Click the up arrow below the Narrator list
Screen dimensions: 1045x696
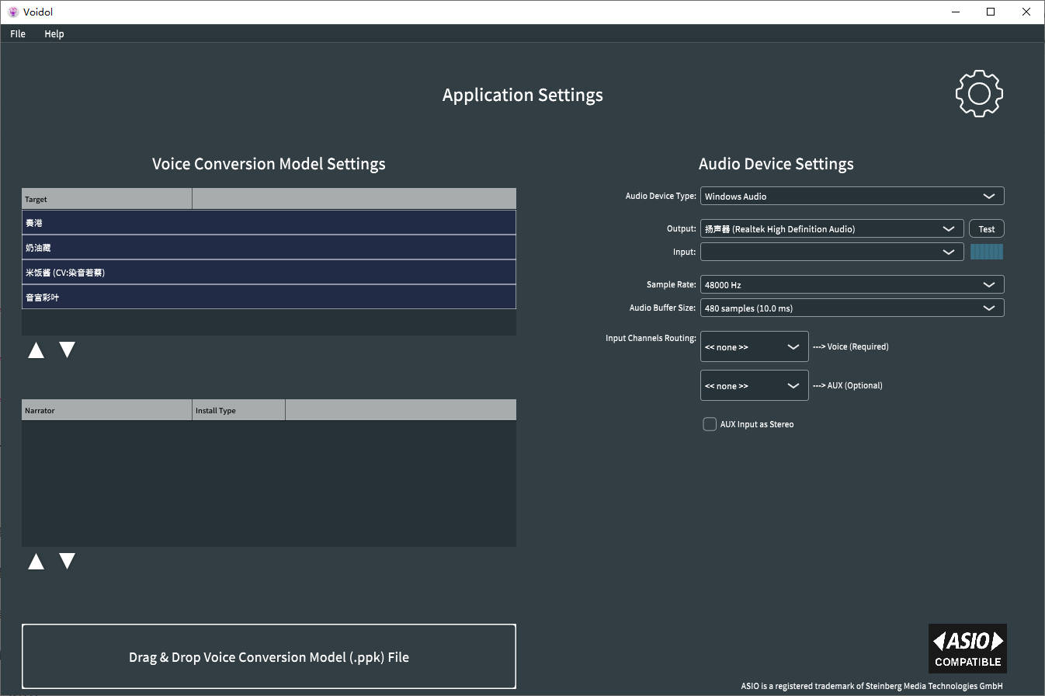(36, 562)
